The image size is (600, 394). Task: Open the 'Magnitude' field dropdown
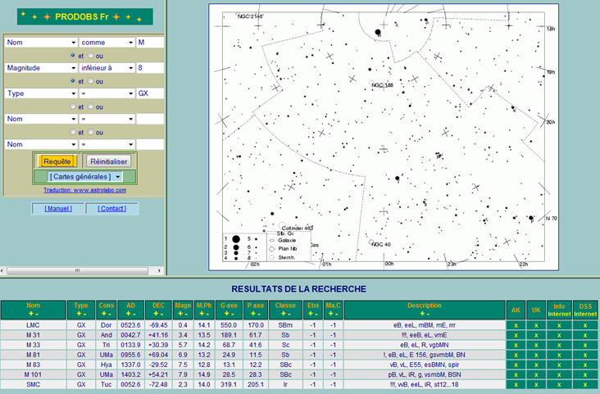pos(41,68)
